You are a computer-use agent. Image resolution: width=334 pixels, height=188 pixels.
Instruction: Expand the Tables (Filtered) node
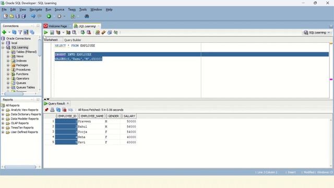tap(8, 52)
